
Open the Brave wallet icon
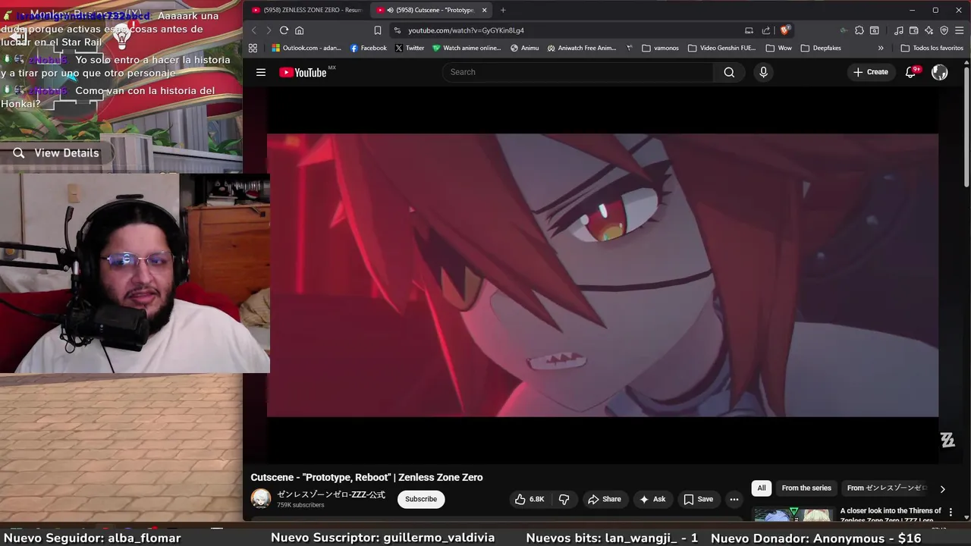click(914, 30)
